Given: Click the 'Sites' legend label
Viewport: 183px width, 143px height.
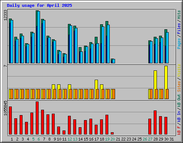Looking at the screenshot, I should (x=179, y=87).
